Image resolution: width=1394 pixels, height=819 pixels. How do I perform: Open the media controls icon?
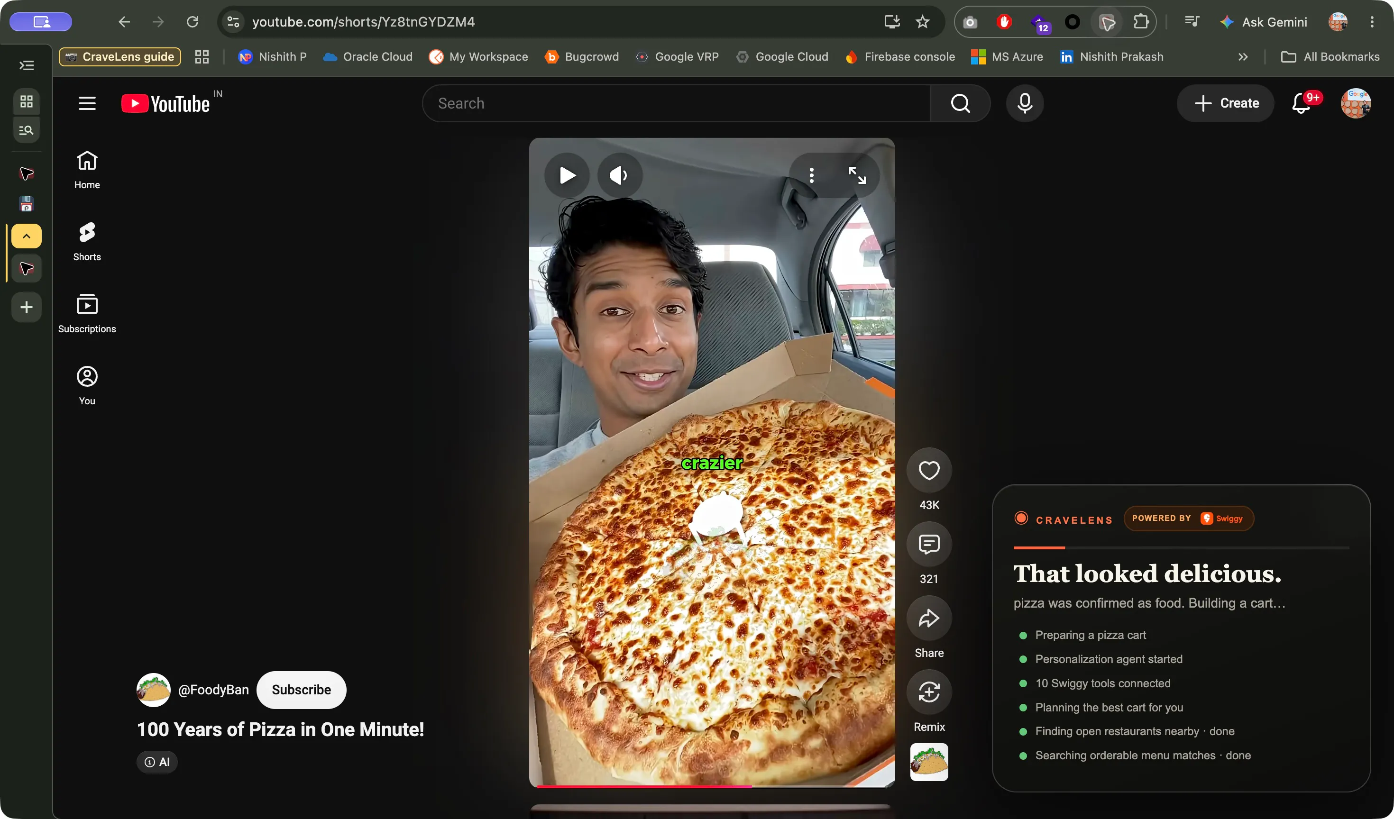click(1192, 22)
